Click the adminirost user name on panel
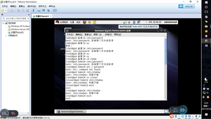The width and height of the screenshot is (211, 119). tap(171, 22)
